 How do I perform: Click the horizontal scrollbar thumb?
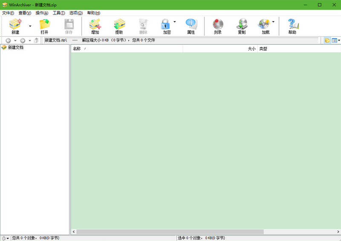pos(170,232)
